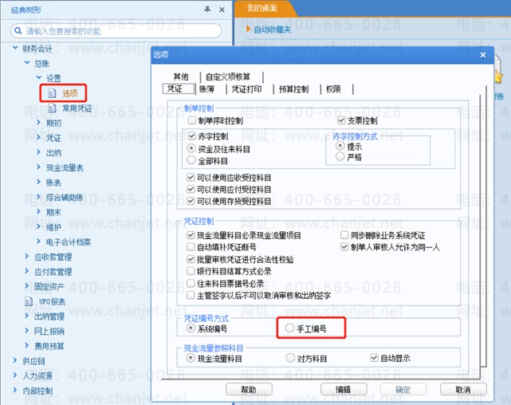Expand the 应收款管理 node
This screenshot has height=405, width=511.
(27, 257)
